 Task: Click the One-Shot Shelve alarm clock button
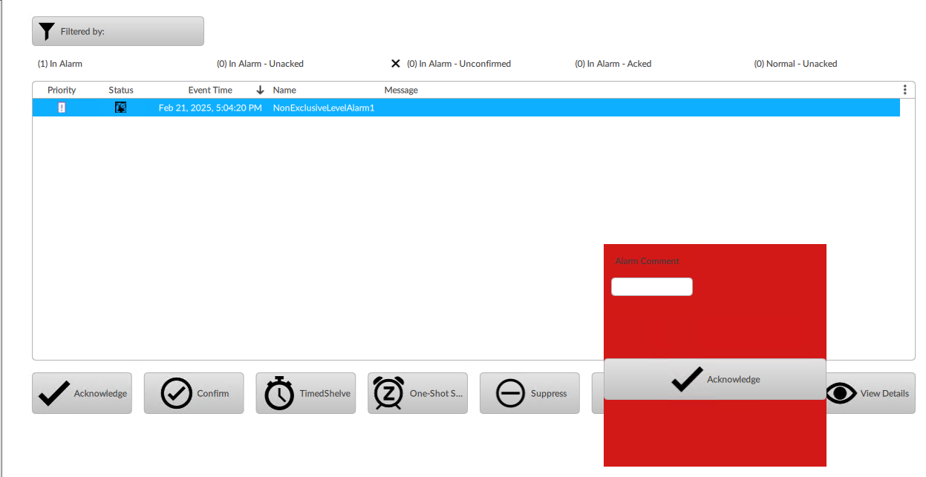pos(418,393)
